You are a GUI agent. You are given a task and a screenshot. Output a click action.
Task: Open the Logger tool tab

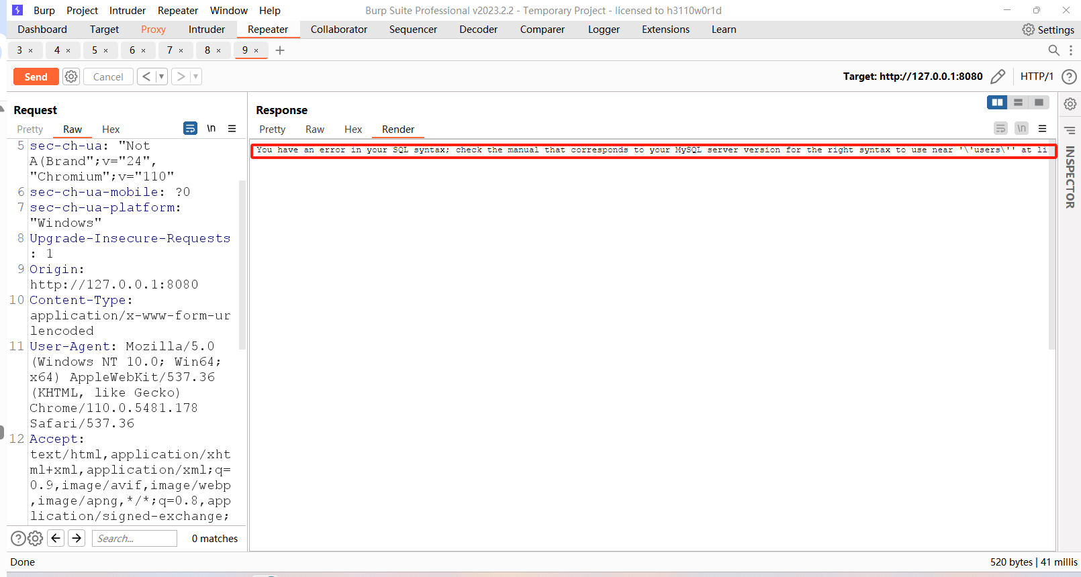(x=604, y=30)
